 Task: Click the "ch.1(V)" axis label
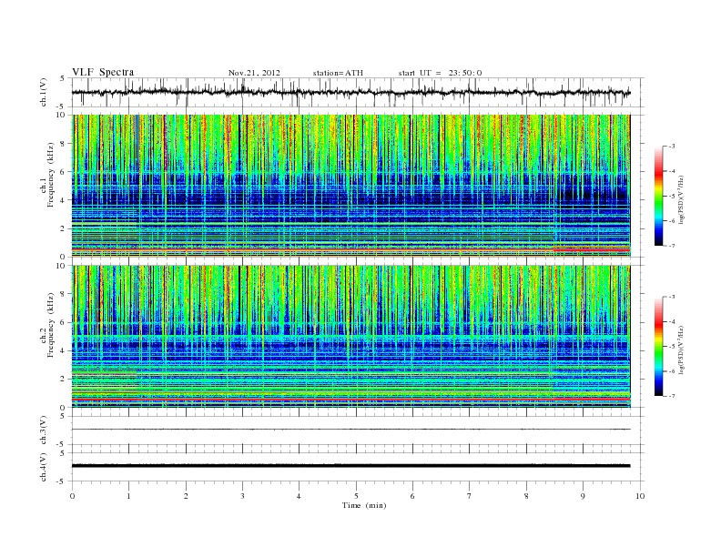(x=44, y=94)
